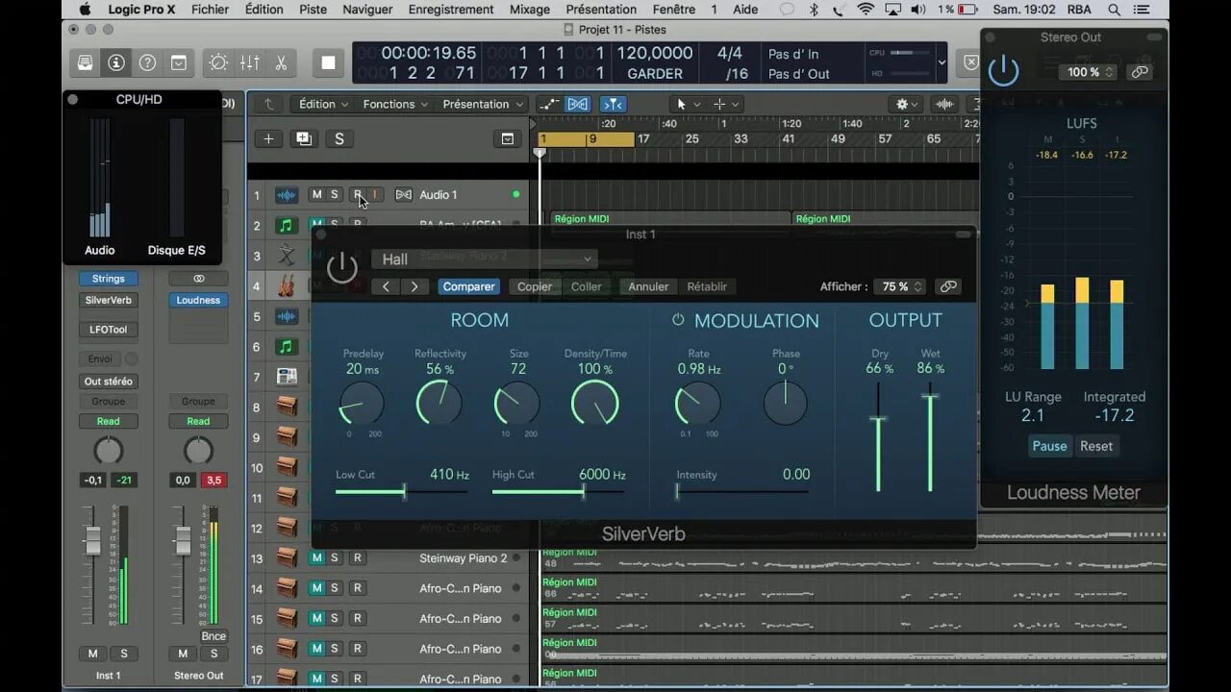
Task: Click the Bnce bounce button
Action: [x=214, y=636]
